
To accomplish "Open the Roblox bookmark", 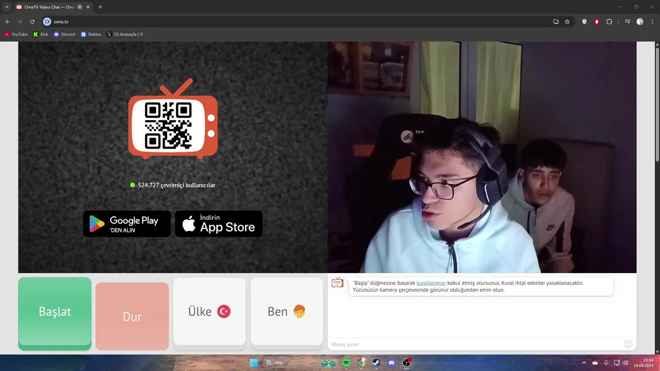I will 91,35.
